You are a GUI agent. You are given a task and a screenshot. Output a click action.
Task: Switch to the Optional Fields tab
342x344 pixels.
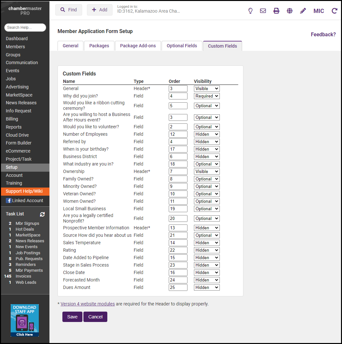click(x=182, y=46)
